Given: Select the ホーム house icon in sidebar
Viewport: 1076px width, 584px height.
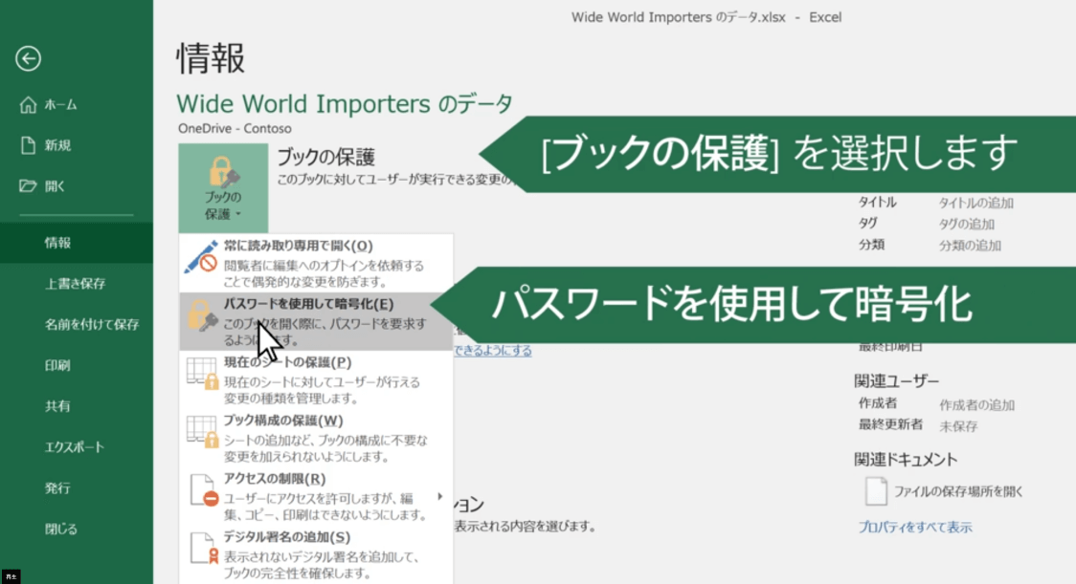Looking at the screenshot, I should 30,105.
